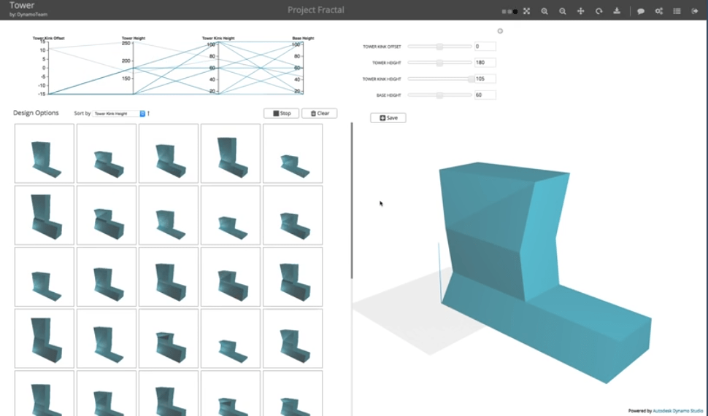Image resolution: width=708 pixels, height=416 pixels.
Task: Click the fit-to-view expand icon
Action: tap(526, 11)
